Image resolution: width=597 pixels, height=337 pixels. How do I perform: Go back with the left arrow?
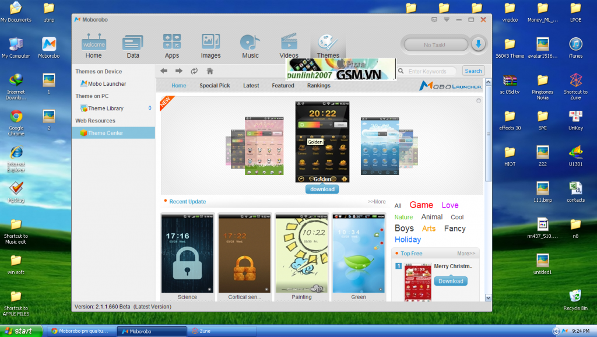pos(164,71)
